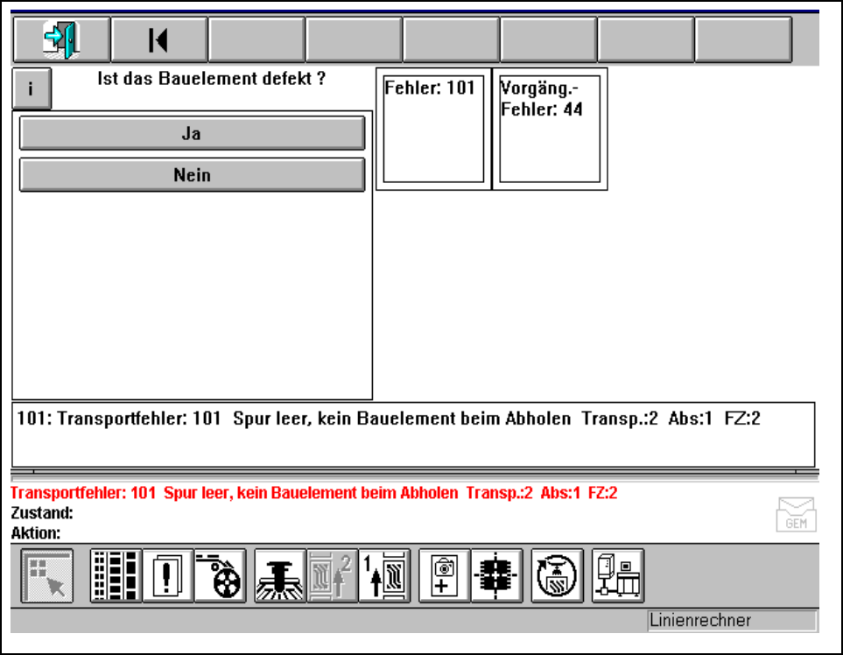Open the GEM envelope message icon
This screenshot has width=843, height=655.
796,514
